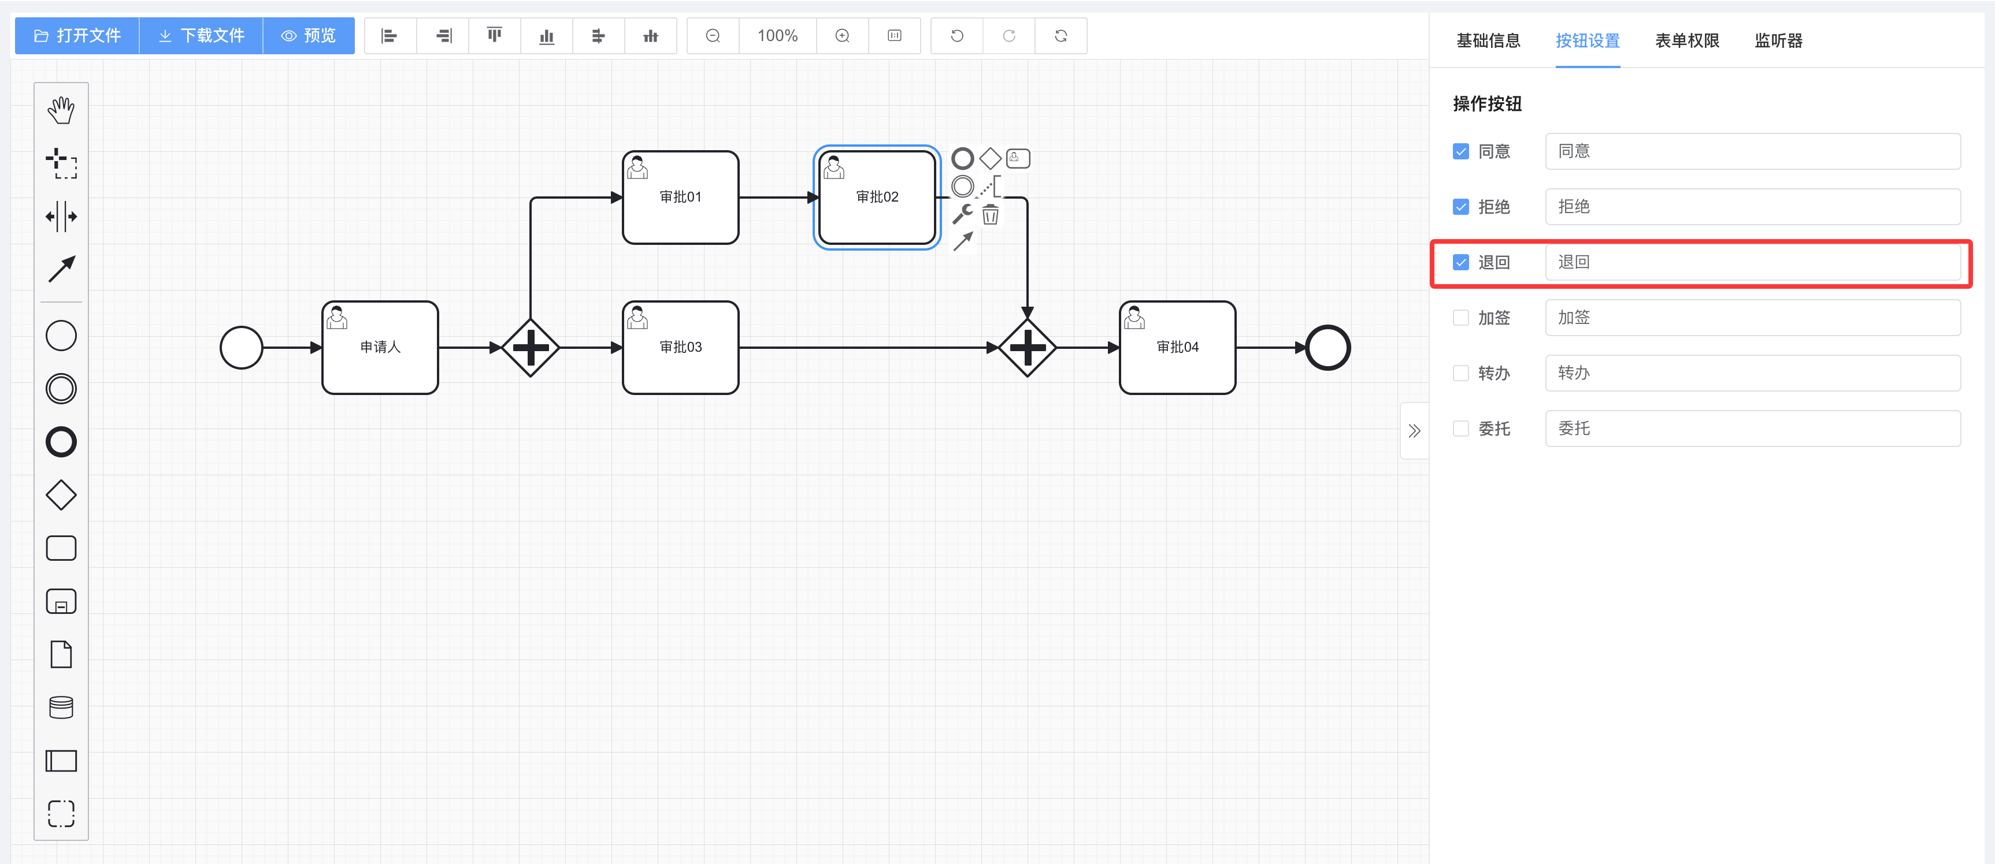Viewport: 1995px width, 864px height.
Task: Collapse the right properties panel
Action: click(x=1414, y=431)
